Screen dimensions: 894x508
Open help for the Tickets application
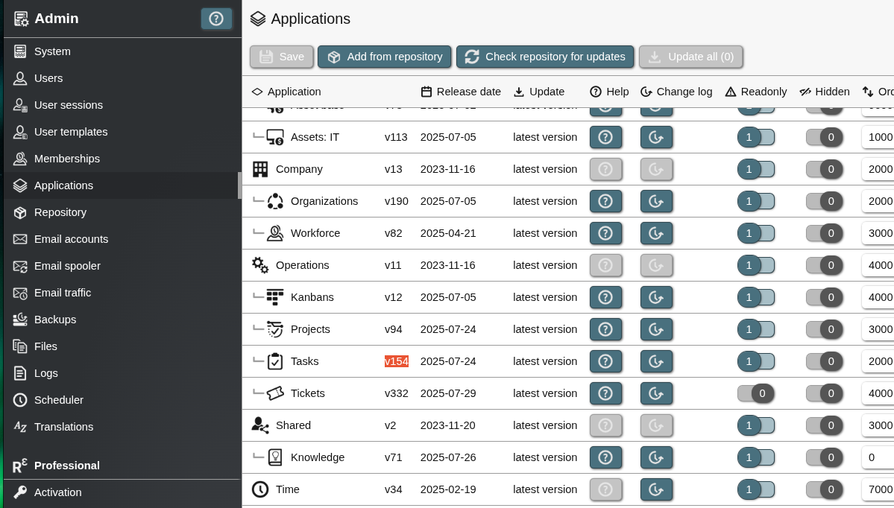605,393
